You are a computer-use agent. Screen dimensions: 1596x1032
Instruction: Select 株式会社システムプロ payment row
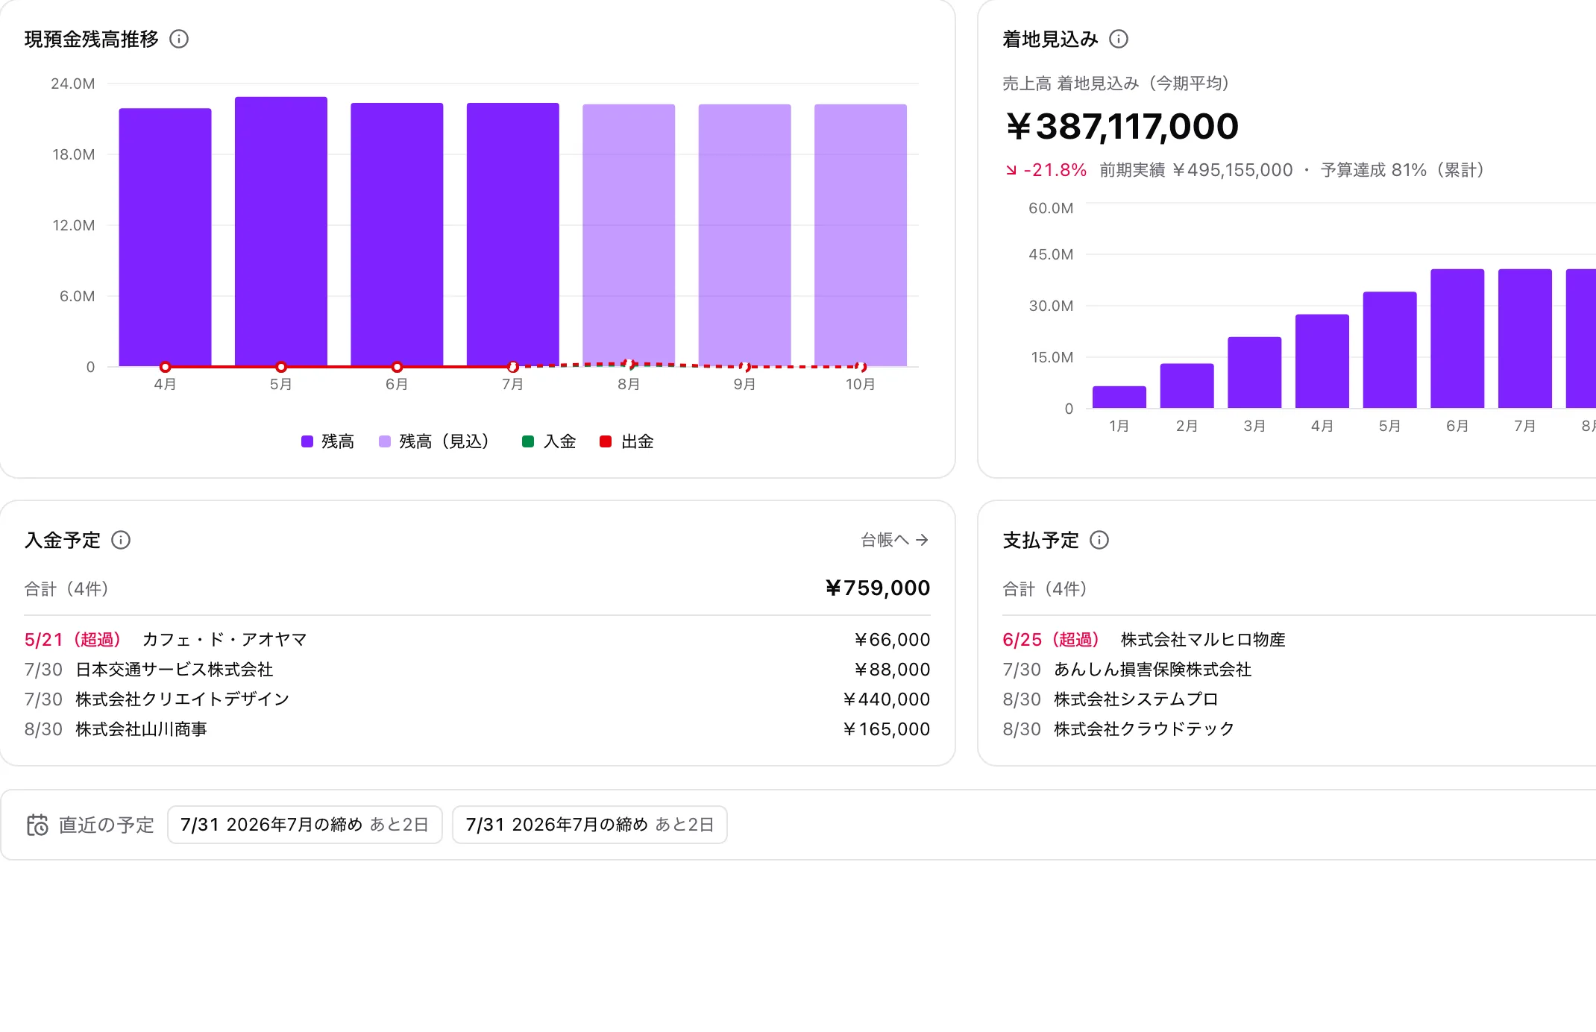point(1299,699)
